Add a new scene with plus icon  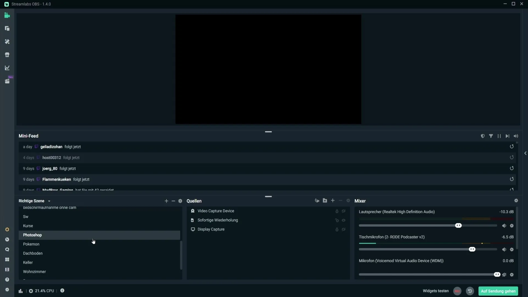(x=166, y=201)
